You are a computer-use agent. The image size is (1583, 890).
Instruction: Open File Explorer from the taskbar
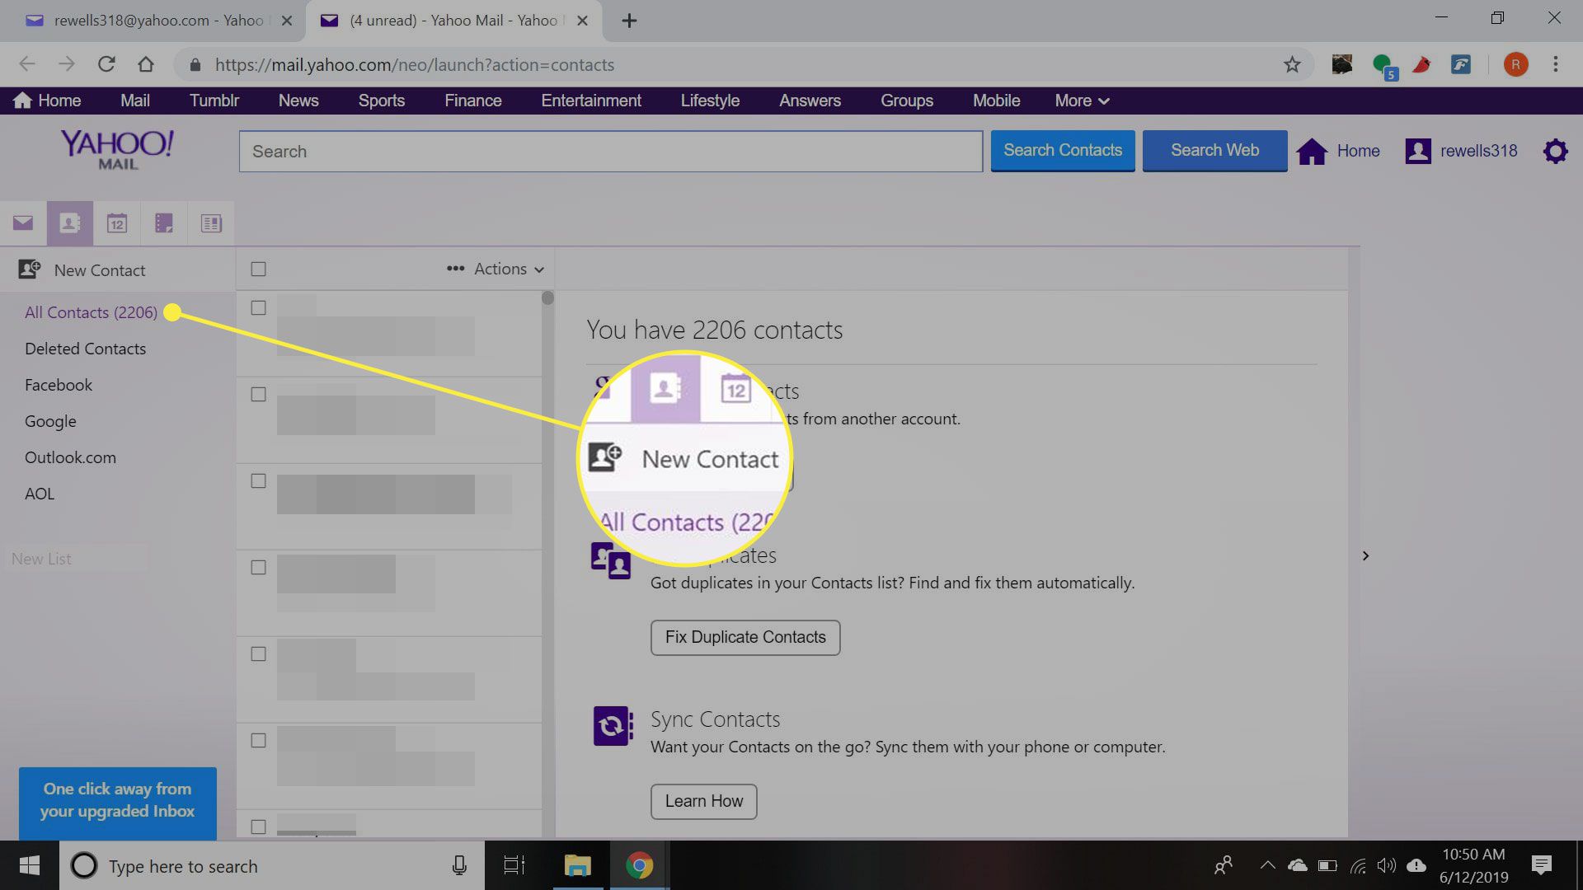577,865
